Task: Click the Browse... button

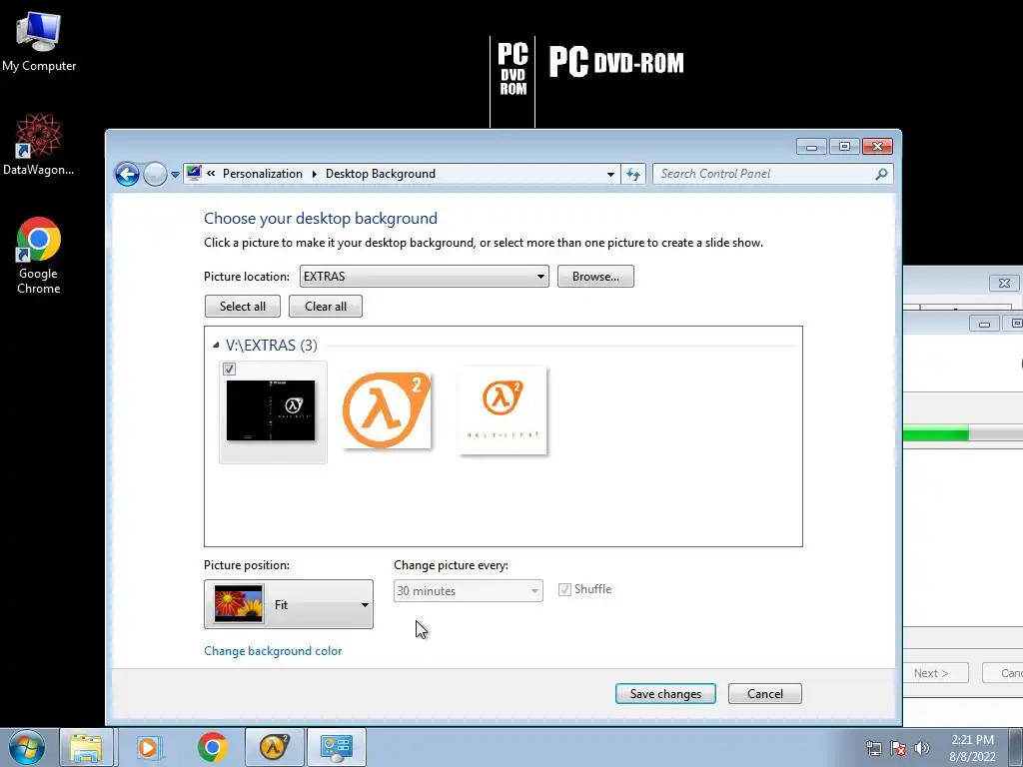Action: 595,276
